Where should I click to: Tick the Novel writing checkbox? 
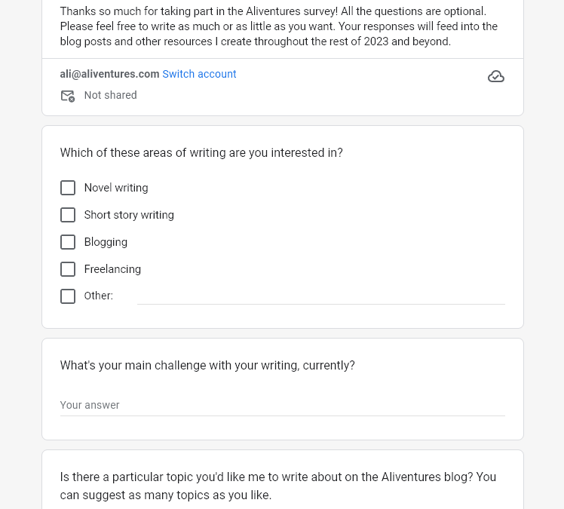tap(68, 188)
